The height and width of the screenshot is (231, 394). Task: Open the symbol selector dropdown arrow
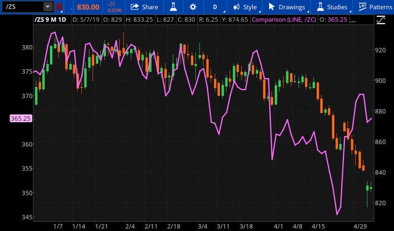click(48, 7)
